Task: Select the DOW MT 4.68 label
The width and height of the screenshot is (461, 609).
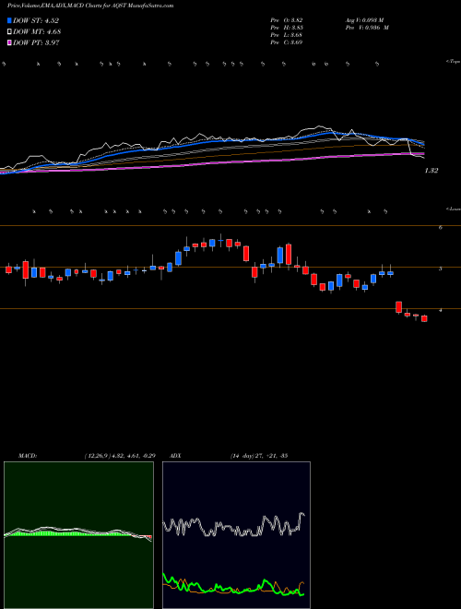Action: pos(37,32)
